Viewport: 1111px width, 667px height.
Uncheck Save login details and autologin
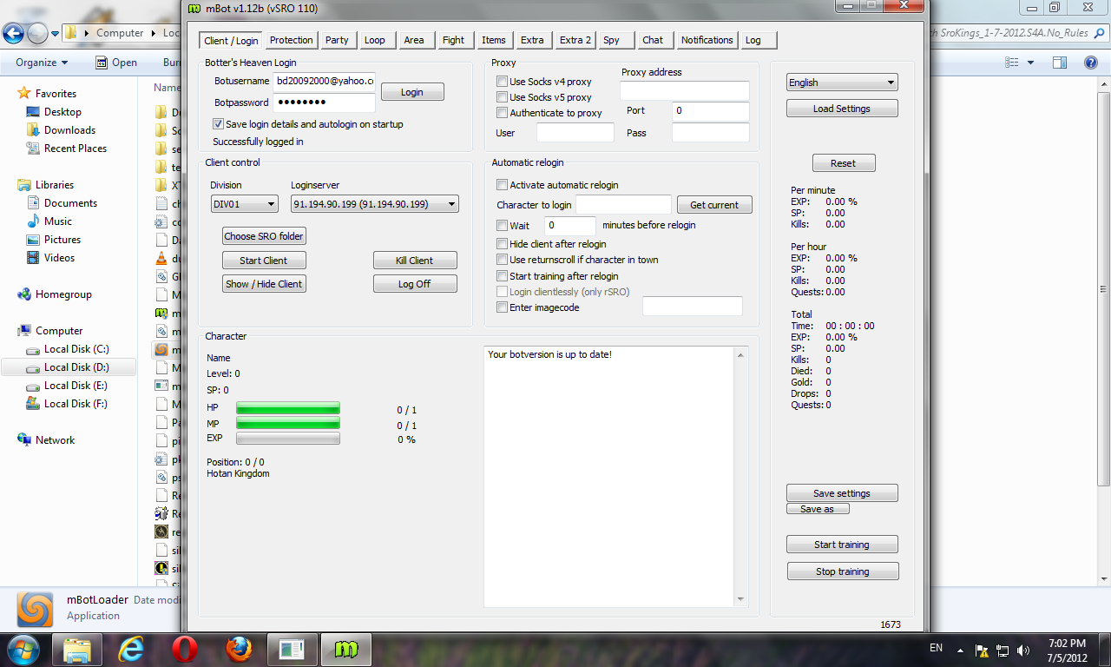(x=218, y=124)
